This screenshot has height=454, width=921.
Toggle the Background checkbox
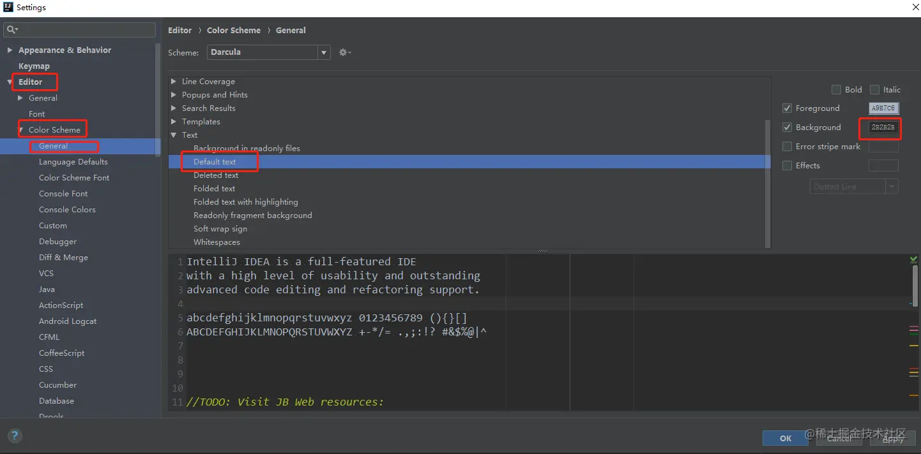point(787,128)
